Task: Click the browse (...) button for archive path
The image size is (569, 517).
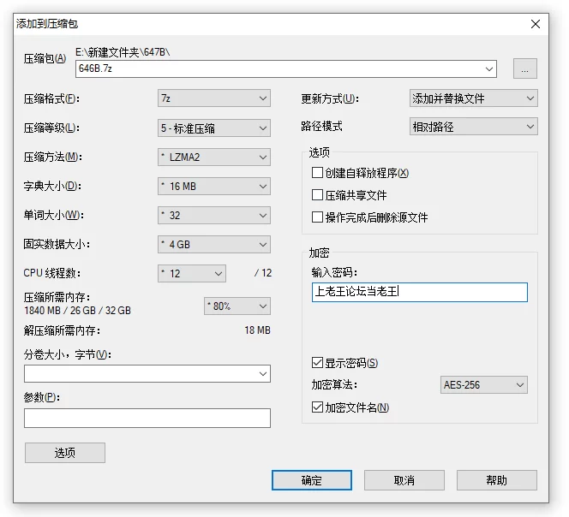Action: 524,68
